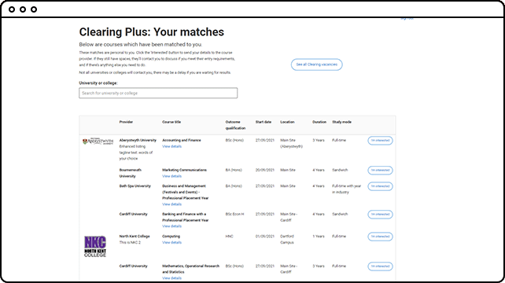The width and height of the screenshot is (505, 283).
Task: Click the Sign out link
Action: tap(407, 18)
